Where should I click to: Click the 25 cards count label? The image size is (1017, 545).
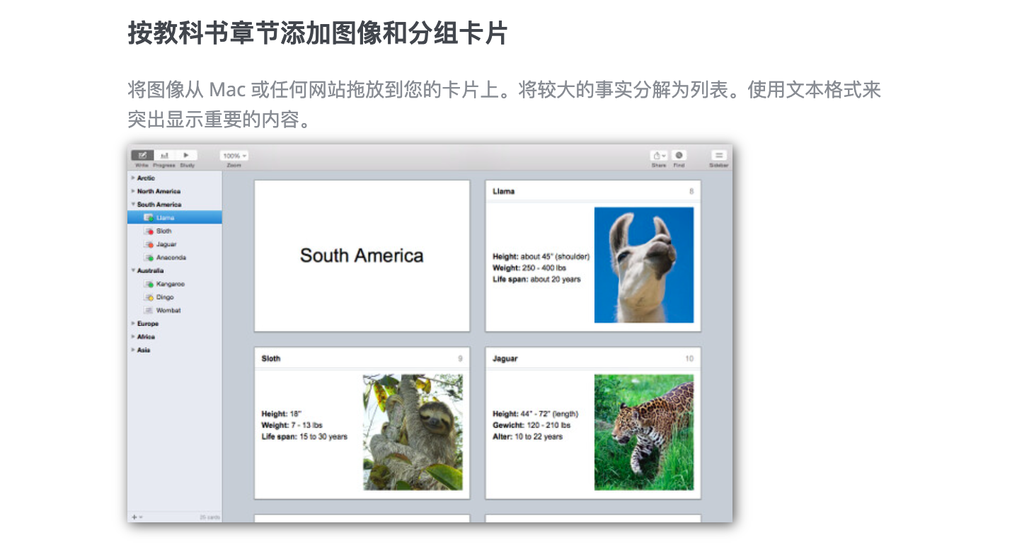[209, 517]
